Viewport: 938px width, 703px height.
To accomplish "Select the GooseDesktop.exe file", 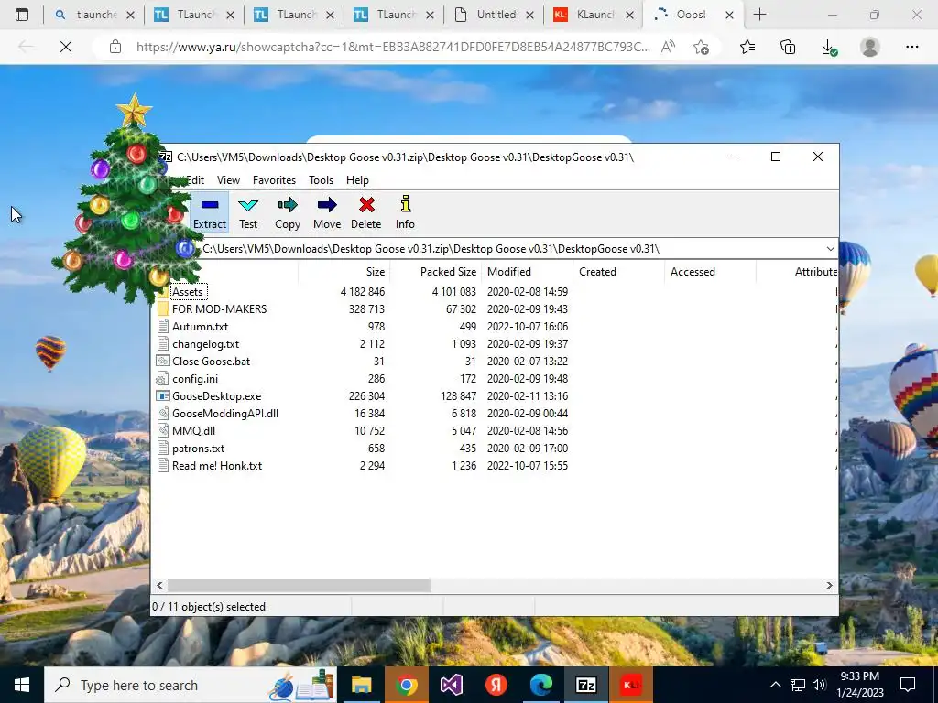I will [x=216, y=395].
